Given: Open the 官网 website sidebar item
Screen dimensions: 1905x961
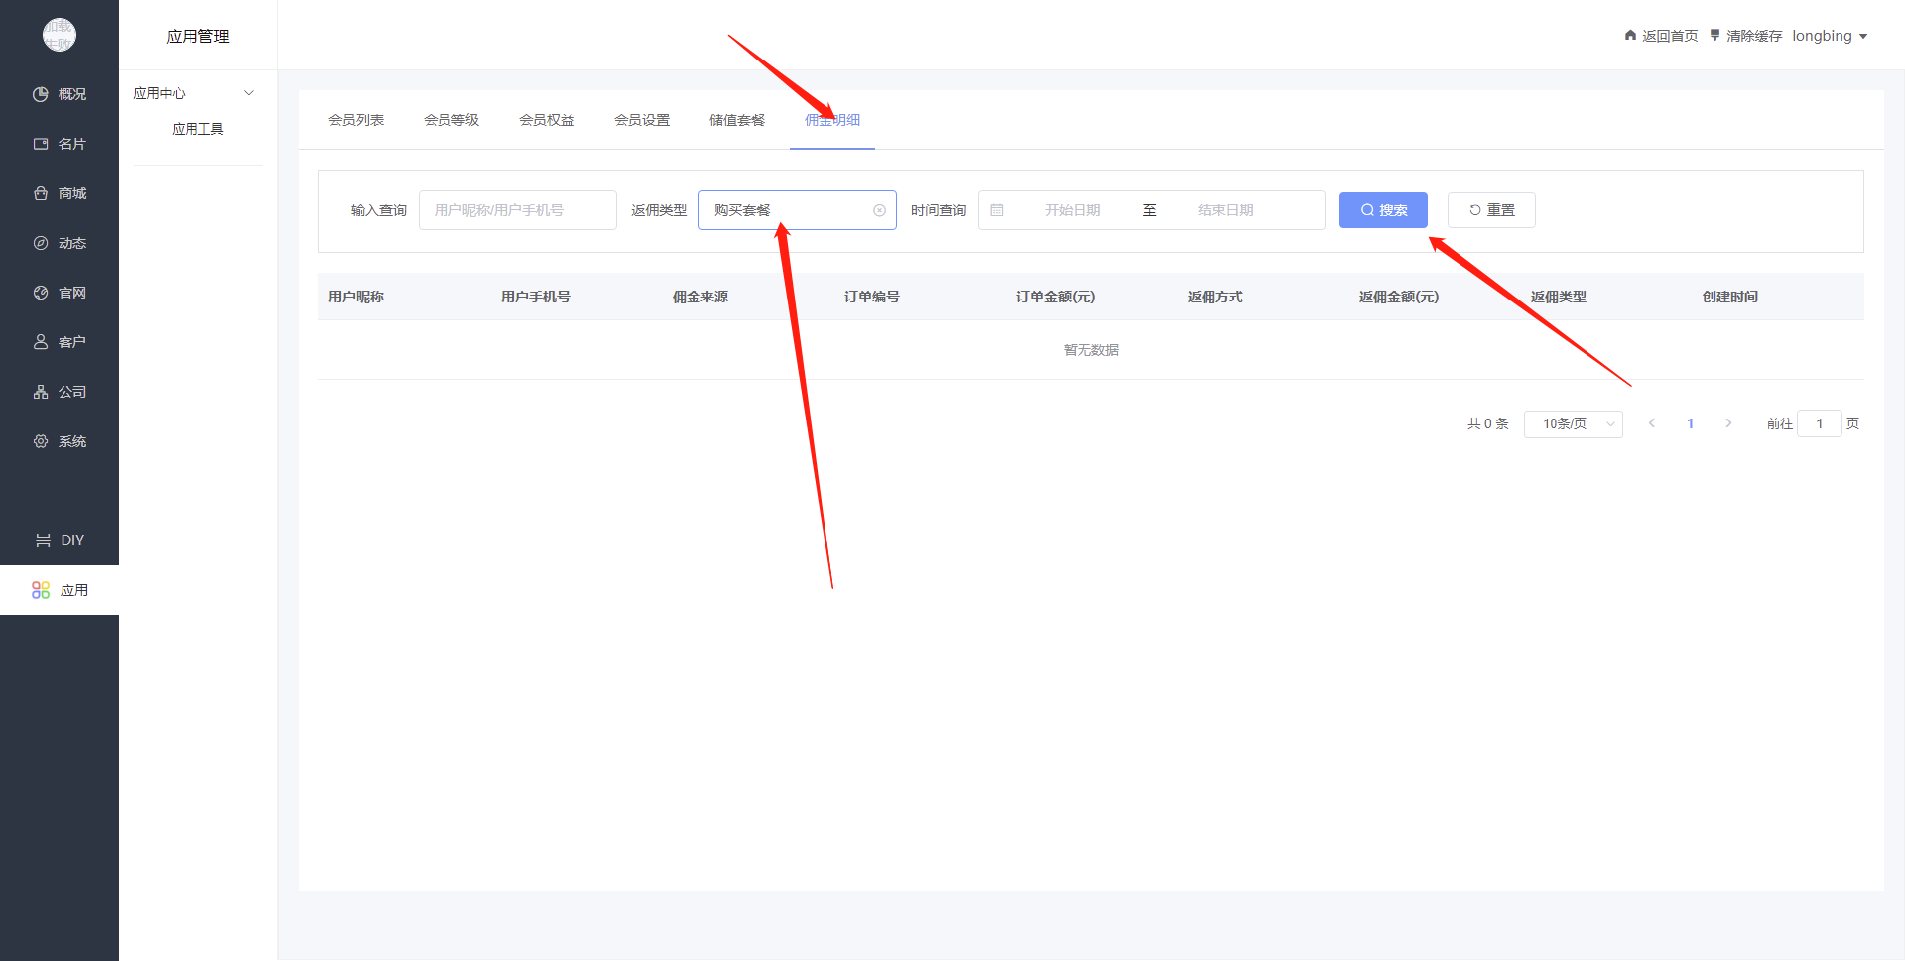Looking at the screenshot, I should pos(60,293).
